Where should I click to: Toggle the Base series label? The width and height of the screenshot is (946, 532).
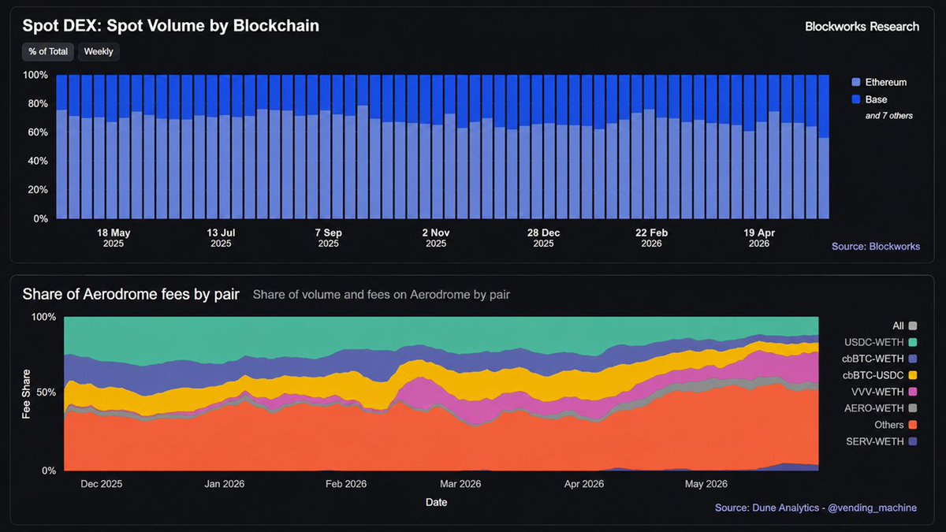(876, 99)
